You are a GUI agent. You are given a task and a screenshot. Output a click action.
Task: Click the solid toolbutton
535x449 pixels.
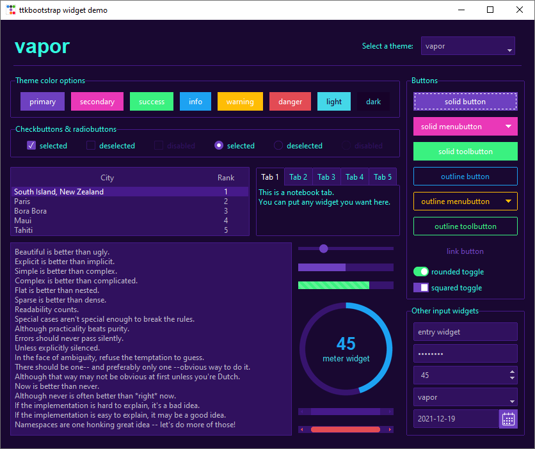tap(465, 152)
